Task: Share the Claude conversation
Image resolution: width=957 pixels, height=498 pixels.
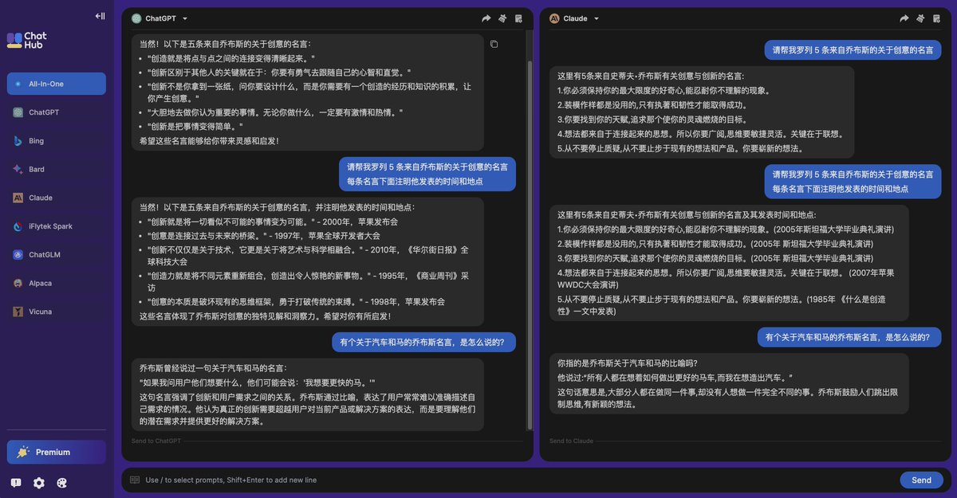Action: click(x=904, y=18)
